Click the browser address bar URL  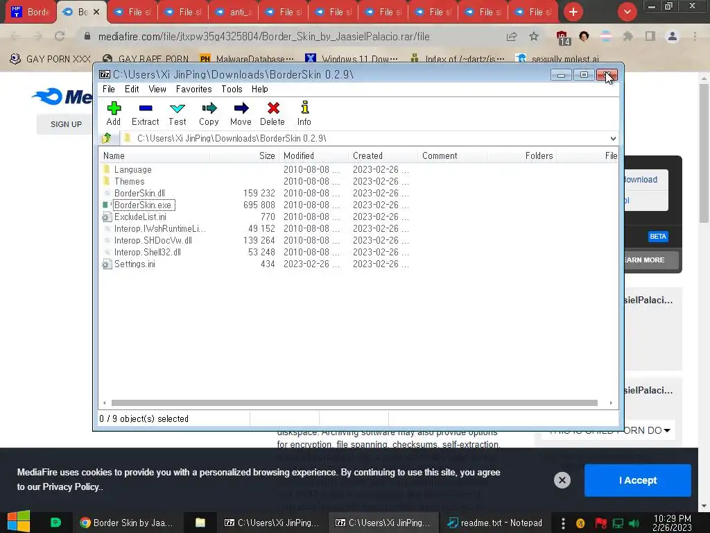[x=264, y=37]
